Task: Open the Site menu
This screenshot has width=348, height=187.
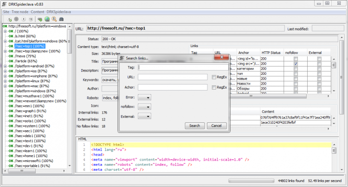Action: 6,11
